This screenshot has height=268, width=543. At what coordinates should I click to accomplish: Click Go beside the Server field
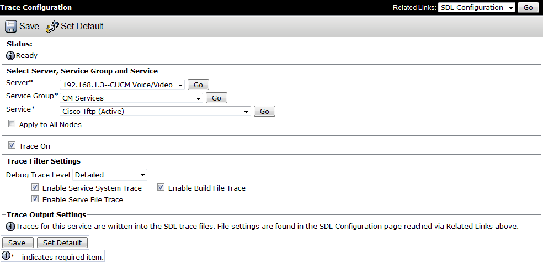(198, 85)
